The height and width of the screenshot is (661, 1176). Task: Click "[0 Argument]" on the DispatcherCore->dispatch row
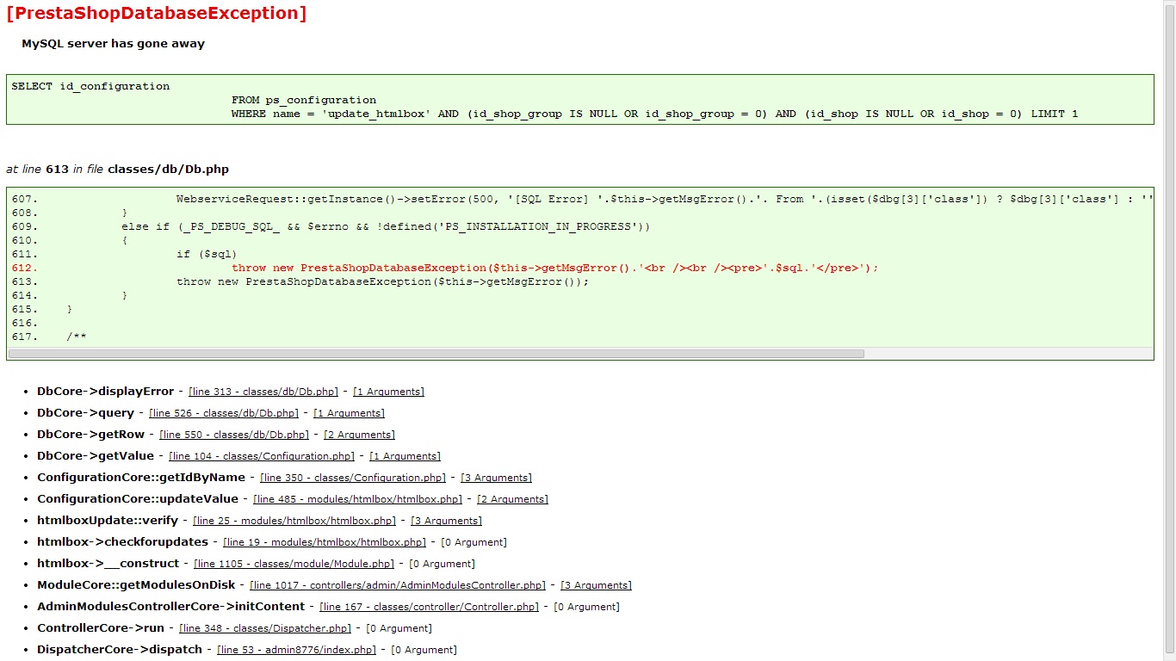click(424, 650)
